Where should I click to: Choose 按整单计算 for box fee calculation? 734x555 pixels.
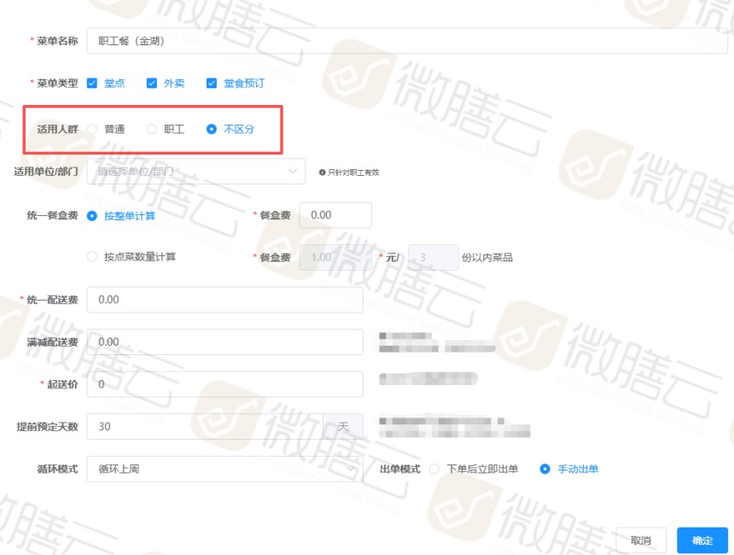tap(94, 215)
